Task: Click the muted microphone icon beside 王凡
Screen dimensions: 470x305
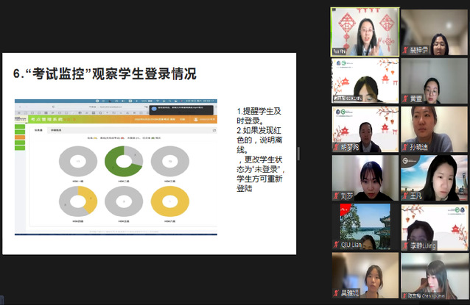Action: click(405, 196)
